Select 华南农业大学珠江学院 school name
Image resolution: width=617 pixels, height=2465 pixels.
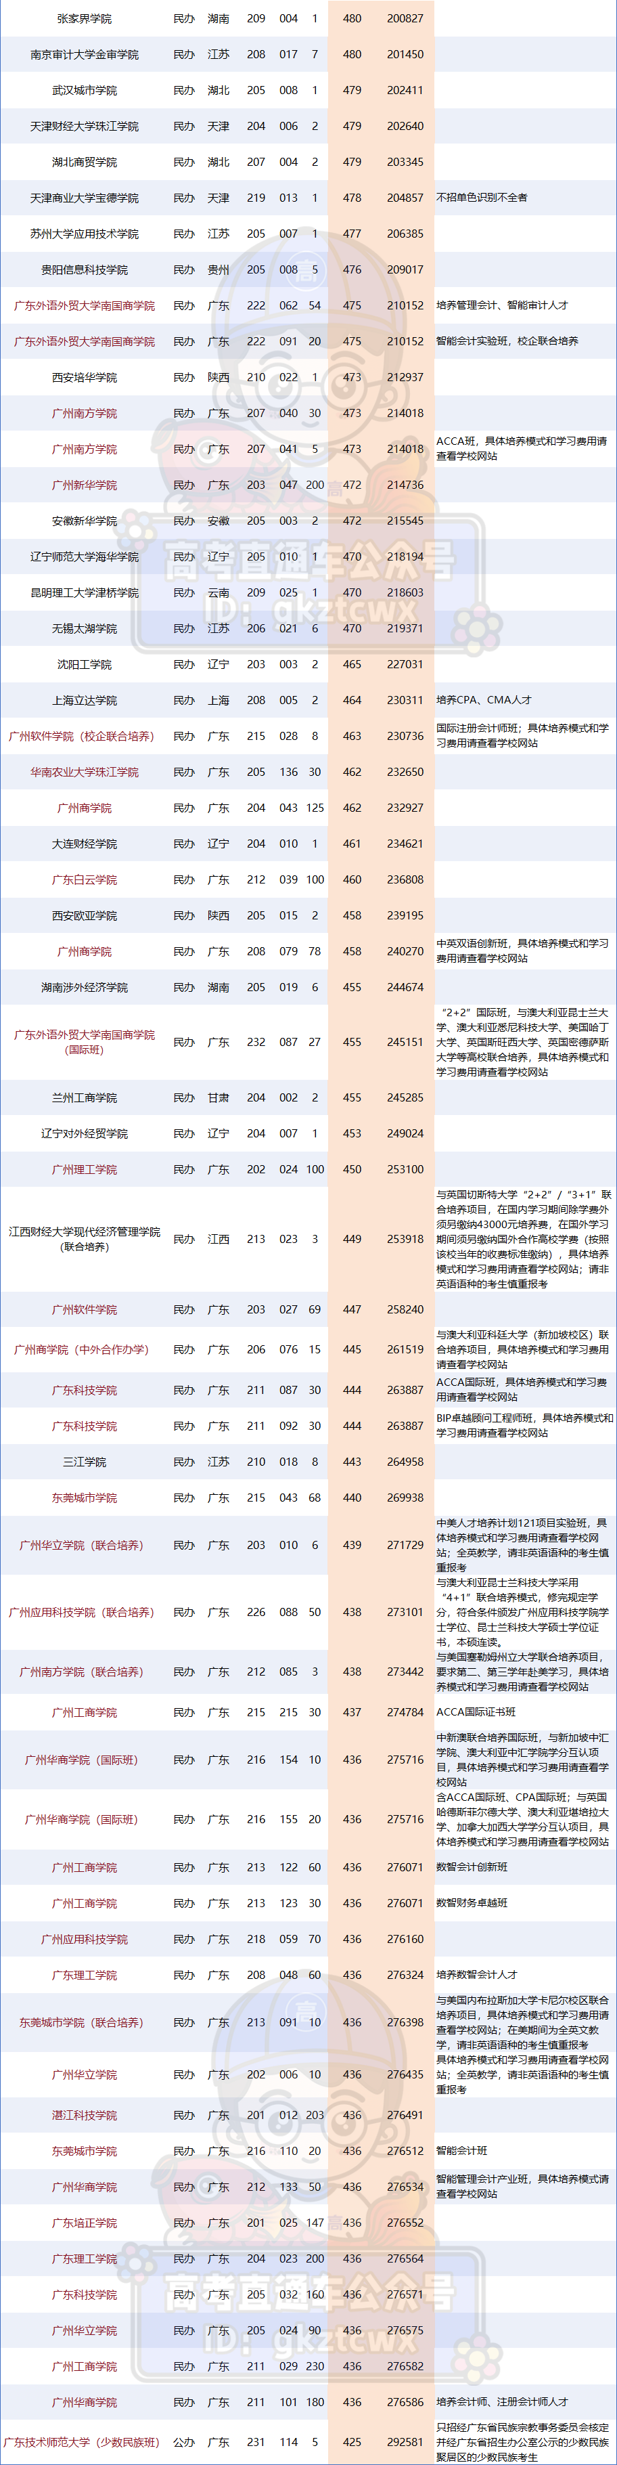pos(84,772)
